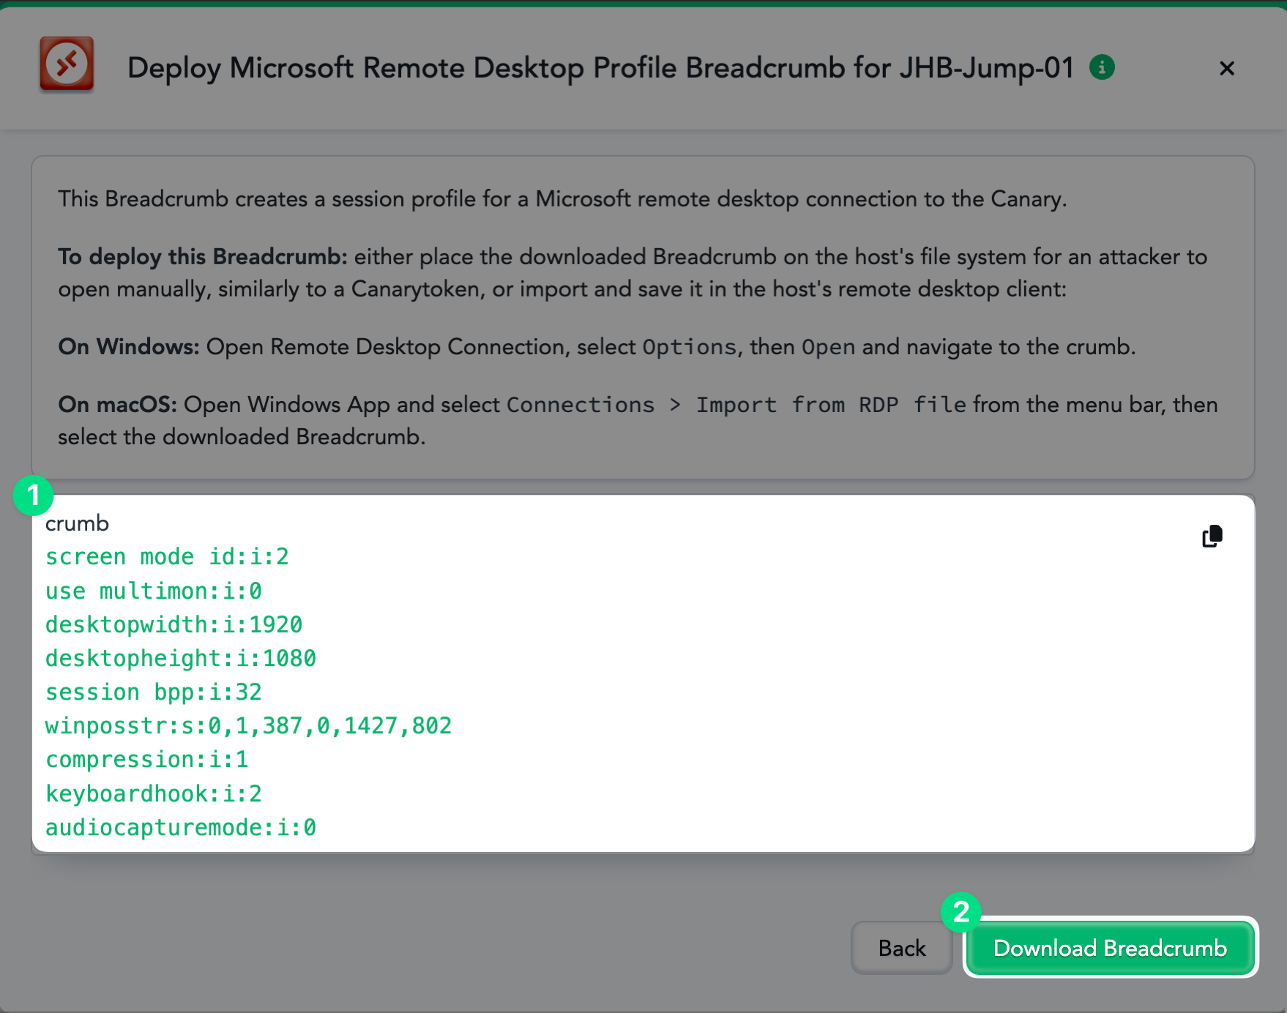Click the dialog title mentioning JHB-Jump-01
This screenshot has width=1287, height=1013.
(600, 68)
